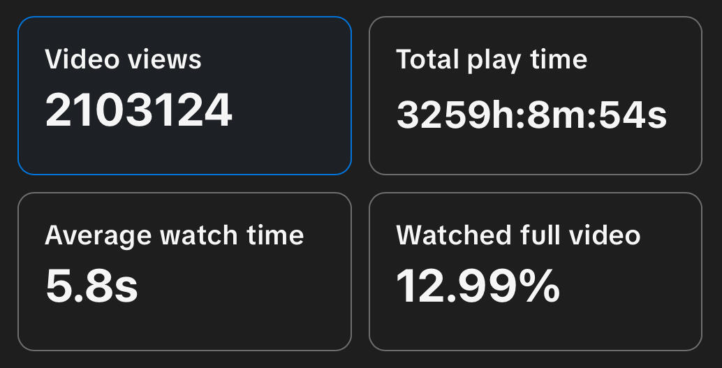This screenshot has width=722, height=368.
Task: Click the "Average watch time" label text
Action: [174, 237]
